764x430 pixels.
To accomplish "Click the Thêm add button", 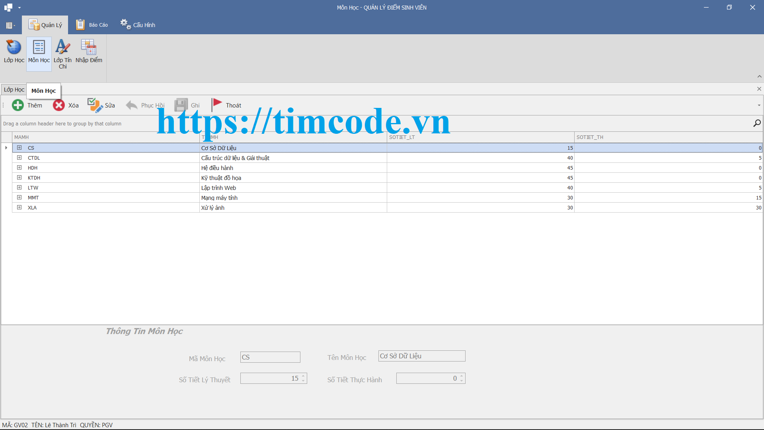I will pos(27,105).
